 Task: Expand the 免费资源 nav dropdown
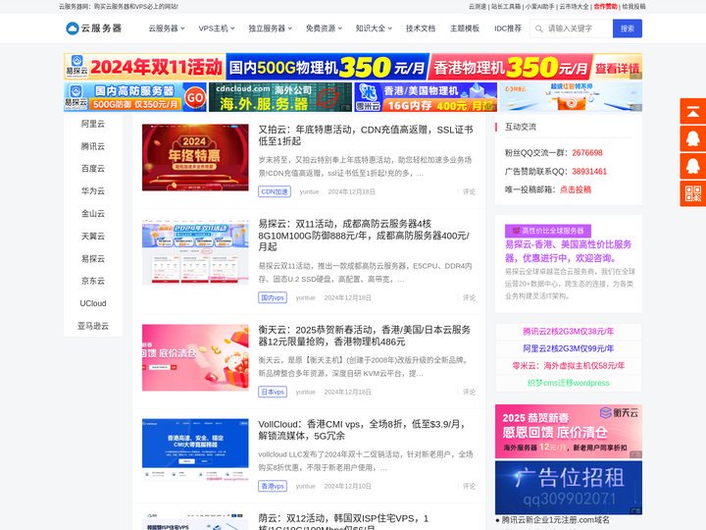324,28
